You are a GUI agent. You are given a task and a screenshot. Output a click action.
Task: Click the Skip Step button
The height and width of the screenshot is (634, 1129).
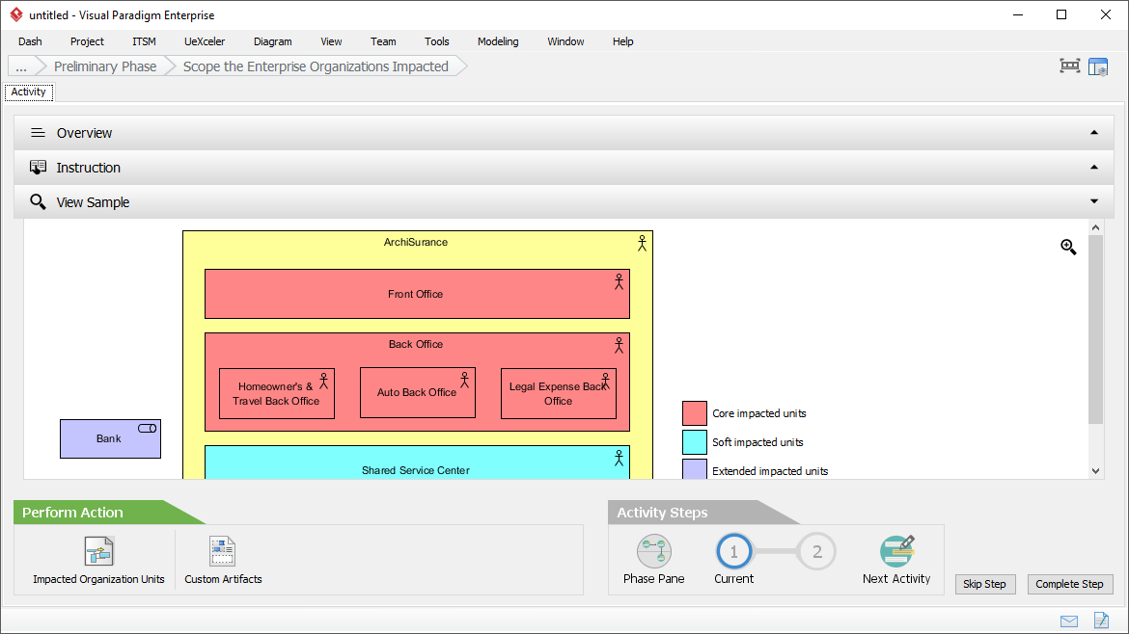tap(984, 584)
